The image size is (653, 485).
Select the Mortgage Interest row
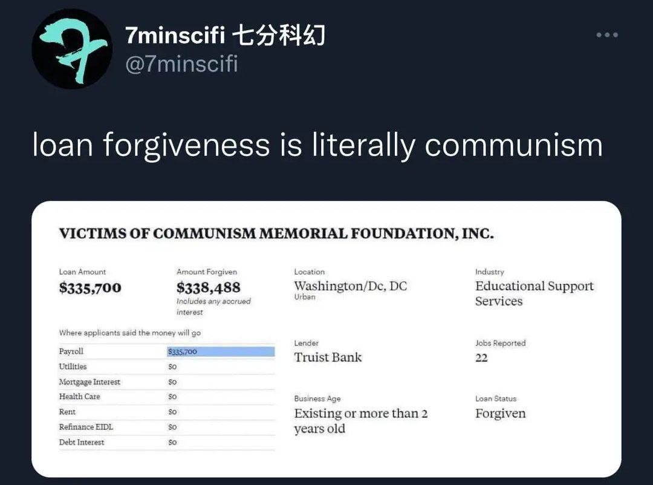(89, 382)
